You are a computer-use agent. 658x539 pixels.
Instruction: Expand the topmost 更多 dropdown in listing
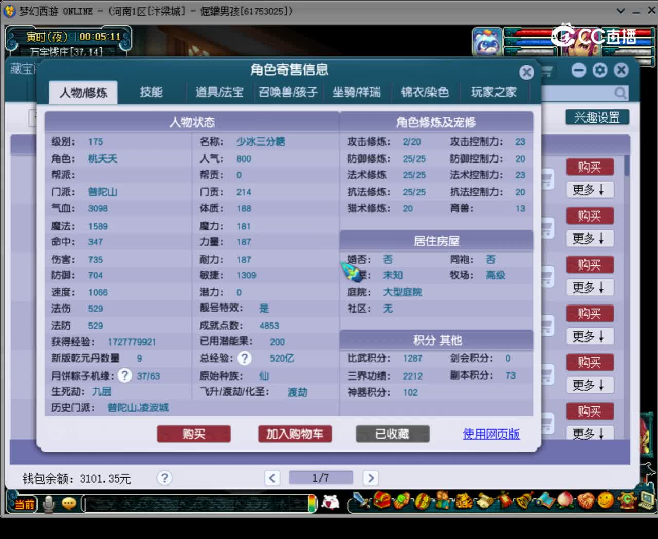coord(590,190)
